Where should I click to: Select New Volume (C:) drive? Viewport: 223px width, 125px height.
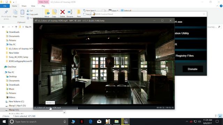(x=16, y=101)
